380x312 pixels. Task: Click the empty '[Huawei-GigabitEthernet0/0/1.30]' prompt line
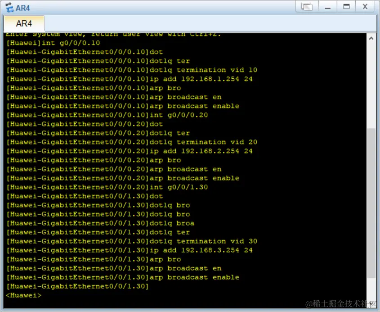(x=77, y=286)
